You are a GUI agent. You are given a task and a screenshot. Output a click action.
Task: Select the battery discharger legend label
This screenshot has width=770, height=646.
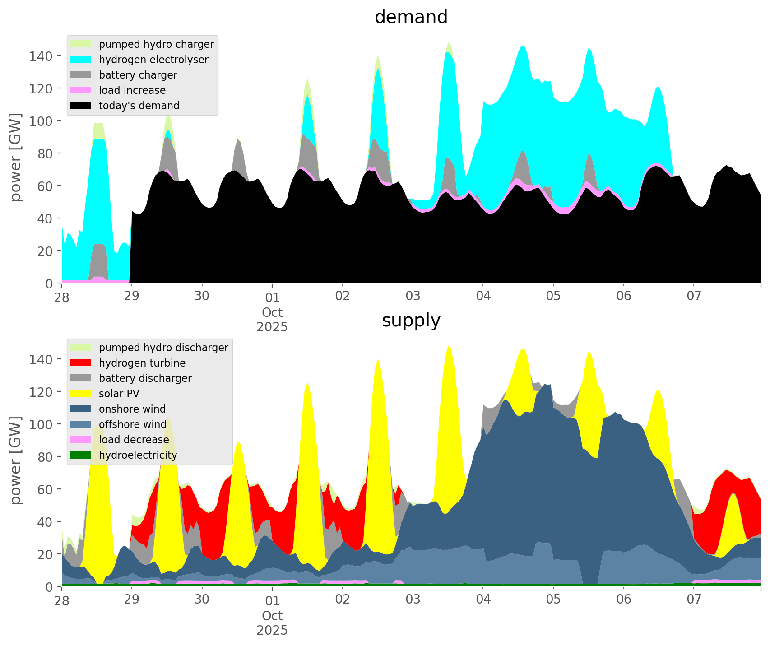(145, 378)
